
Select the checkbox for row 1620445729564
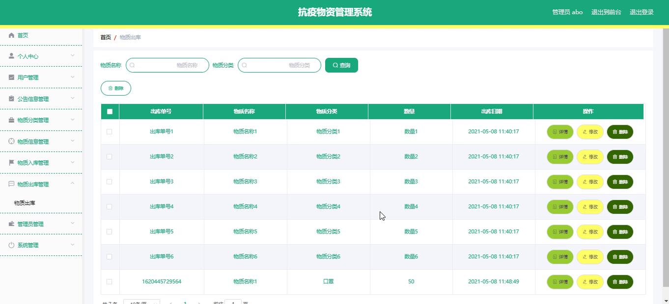tap(109, 282)
